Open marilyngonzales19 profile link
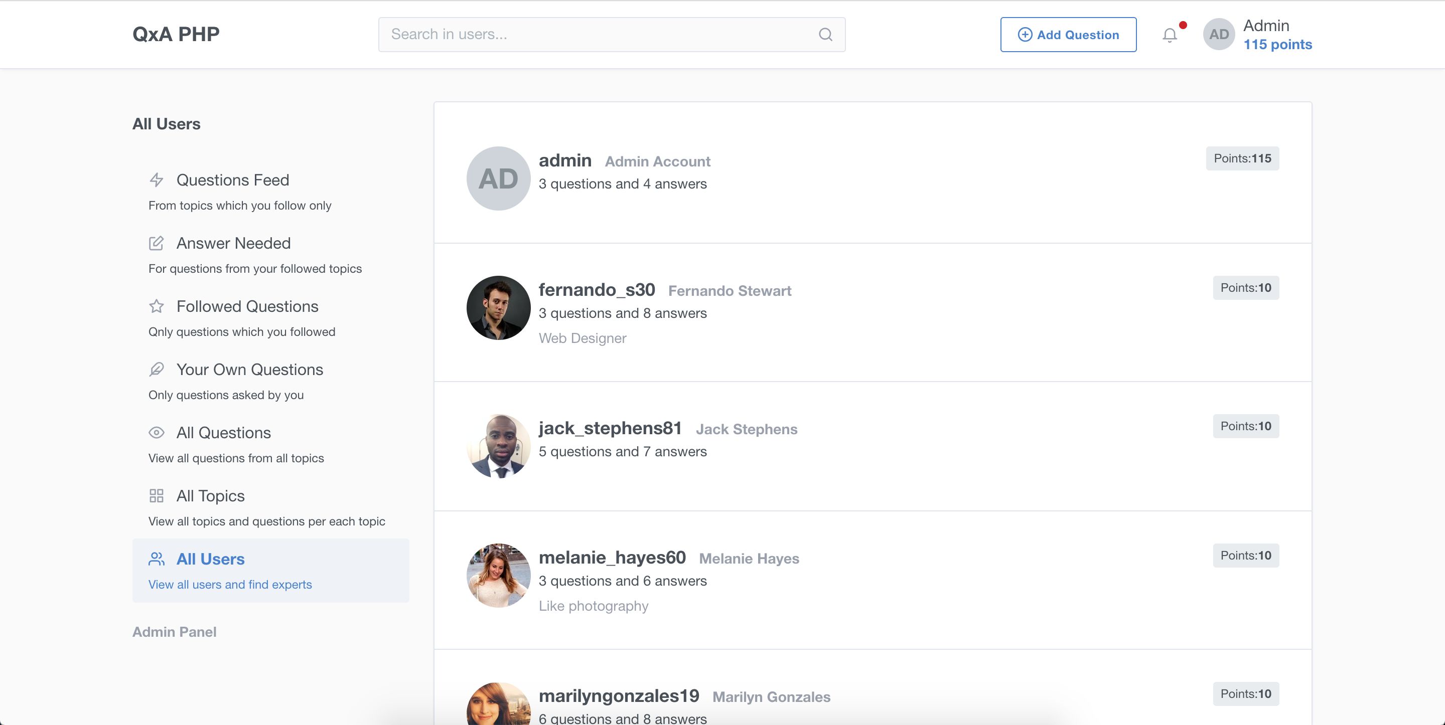The width and height of the screenshot is (1445, 725). pyautogui.click(x=619, y=696)
